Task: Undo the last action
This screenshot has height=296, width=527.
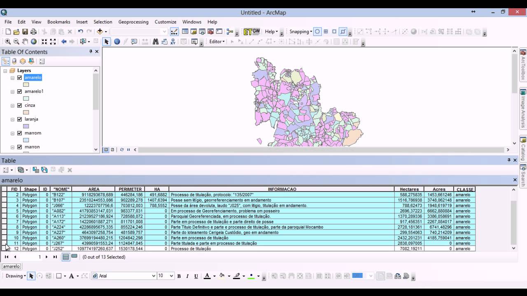Action: click(80, 32)
